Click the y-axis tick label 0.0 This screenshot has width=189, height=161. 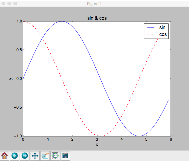[19, 78]
